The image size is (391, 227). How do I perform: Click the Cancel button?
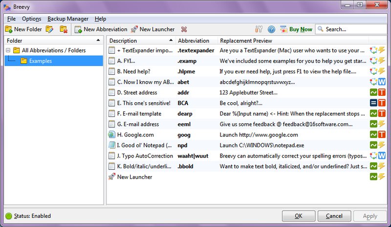(334, 216)
